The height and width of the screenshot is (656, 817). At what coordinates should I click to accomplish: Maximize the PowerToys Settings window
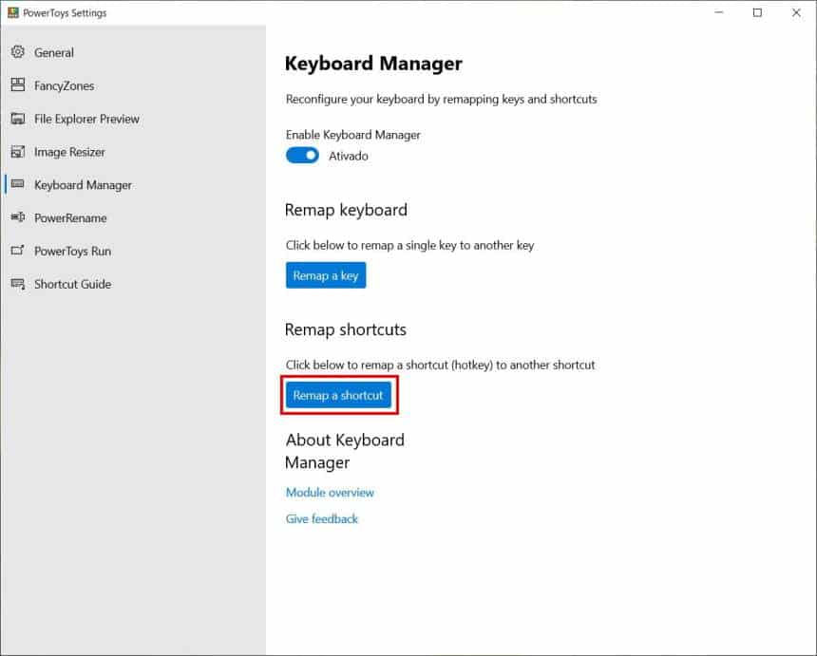tap(757, 12)
